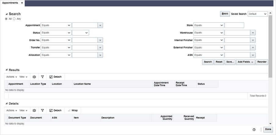This screenshot has height=135, width=276.
Task: Open the help question mark icon
Action: coord(254,130)
